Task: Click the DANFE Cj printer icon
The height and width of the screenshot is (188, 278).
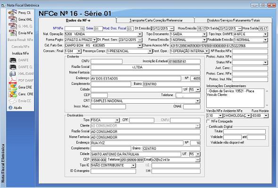Action: (x=13, y=67)
